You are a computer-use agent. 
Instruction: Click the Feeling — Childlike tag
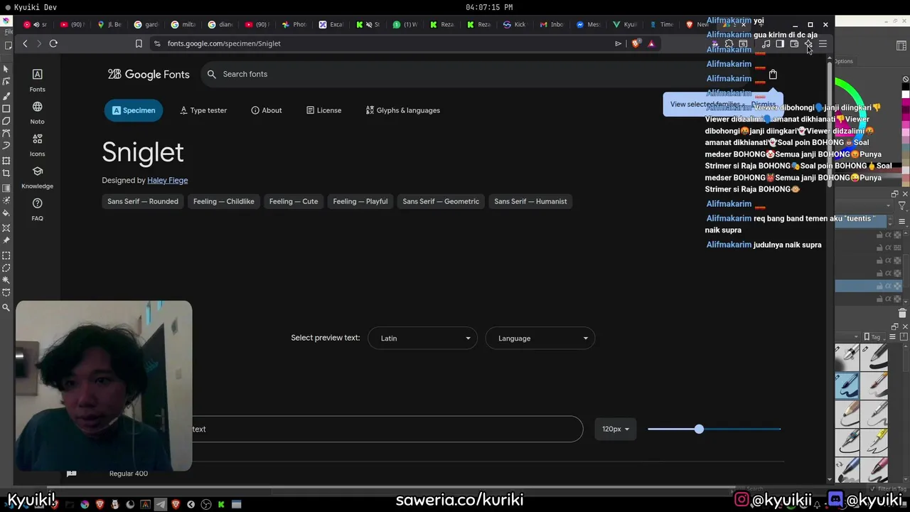tap(224, 201)
